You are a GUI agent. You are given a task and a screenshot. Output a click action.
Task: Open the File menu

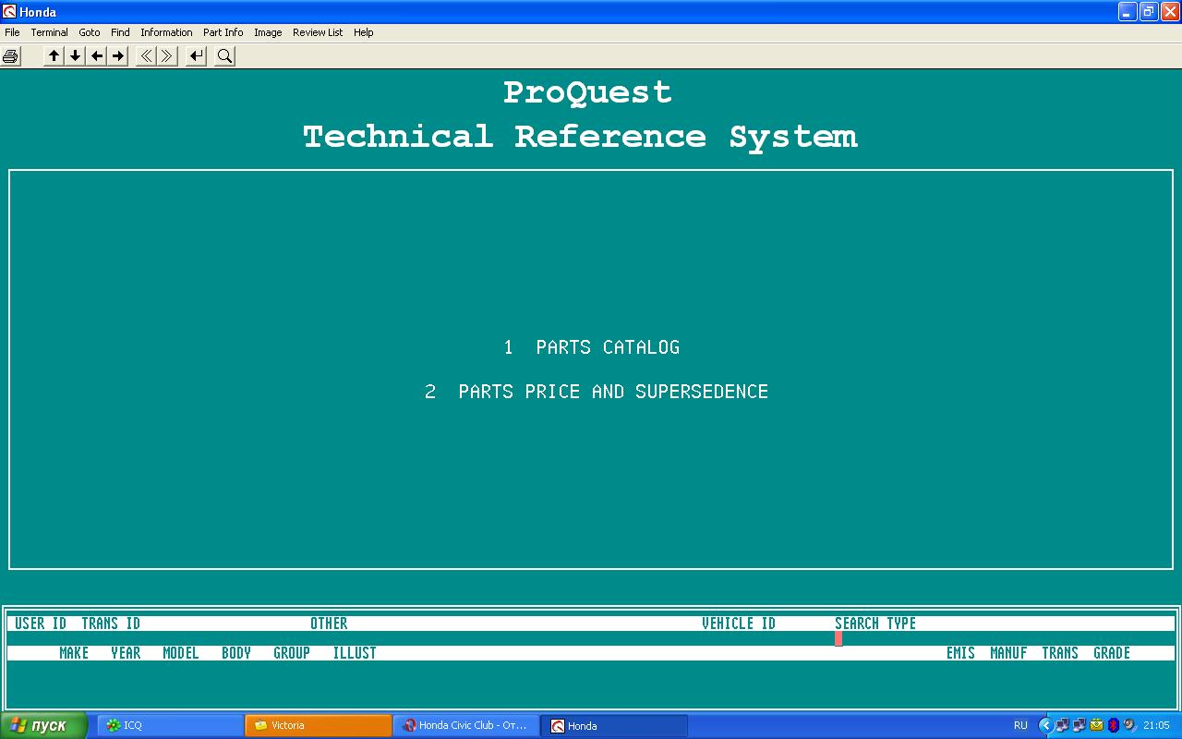coord(12,32)
